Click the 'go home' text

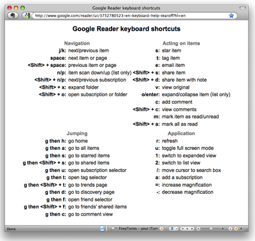[x=78, y=141]
